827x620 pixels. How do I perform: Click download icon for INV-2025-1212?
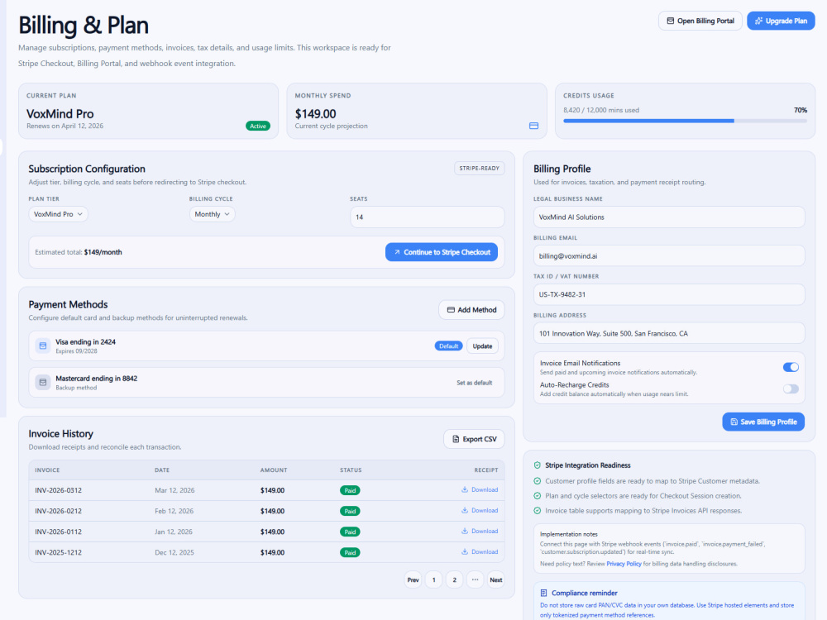click(x=465, y=552)
